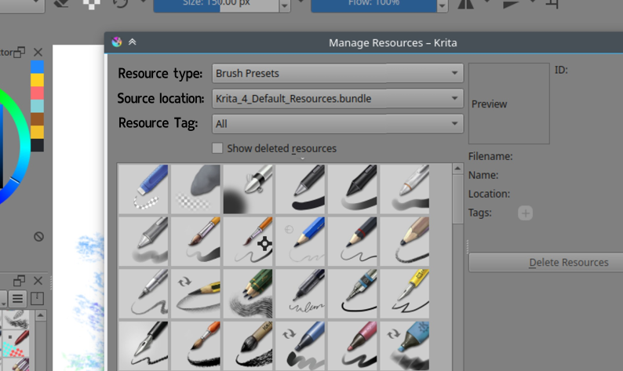This screenshot has width=623, height=371.
Task: Open the Source location dropdown
Action: click(x=337, y=98)
